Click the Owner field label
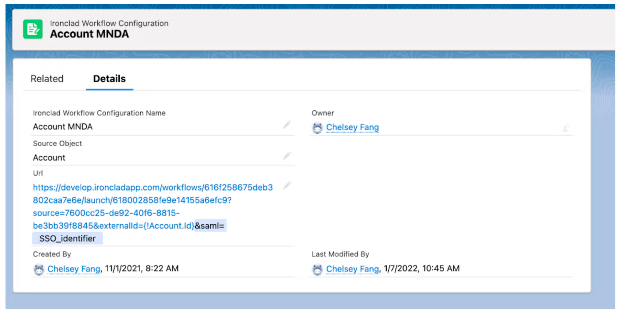The image size is (618, 313). click(x=323, y=113)
